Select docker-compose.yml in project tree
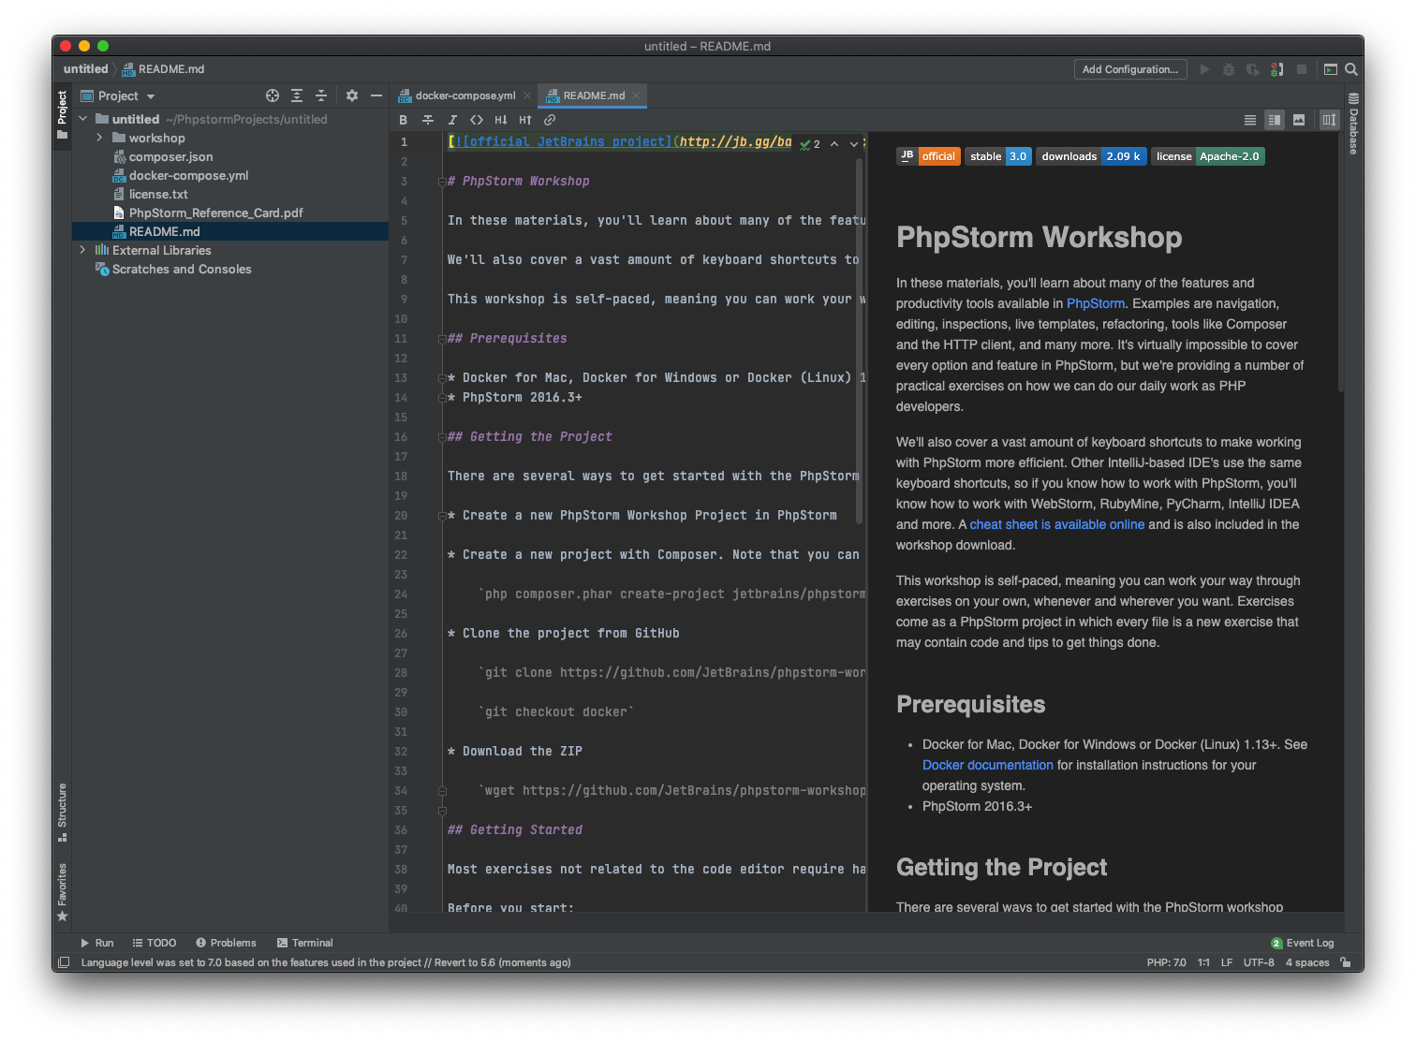The image size is (1416, 1041). click(x=188, y=175)
